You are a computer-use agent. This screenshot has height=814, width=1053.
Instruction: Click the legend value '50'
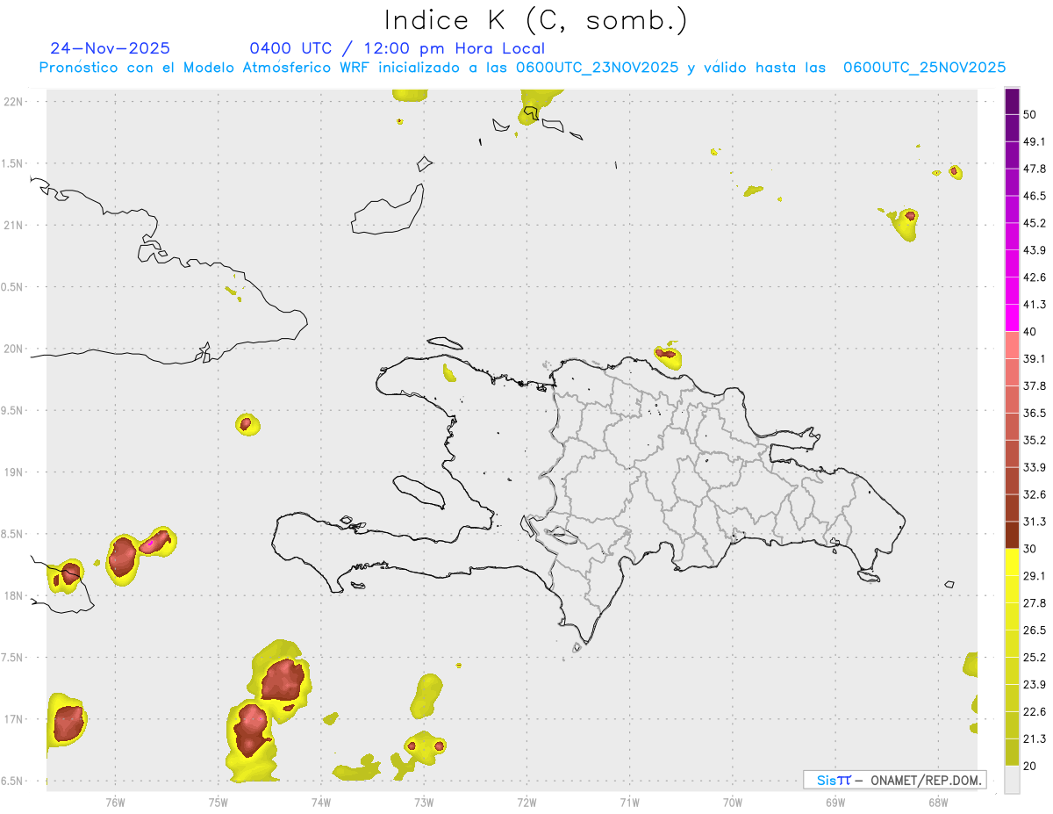coord(1031,115)
